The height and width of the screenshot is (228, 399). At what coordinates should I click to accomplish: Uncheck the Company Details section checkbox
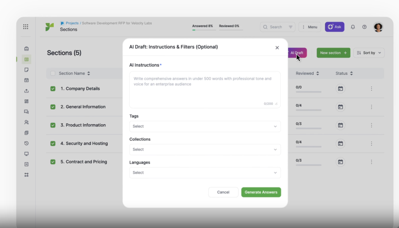click(53, 88)
